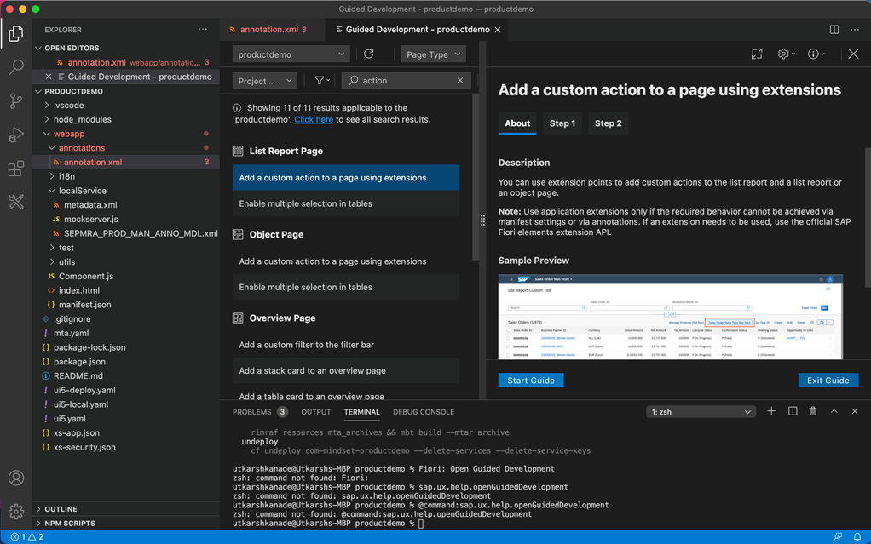This screenshot has width=871, height=544.
Task: Switch to Debug Console tab
Action: pyautogui.click(x=424, y=412)
